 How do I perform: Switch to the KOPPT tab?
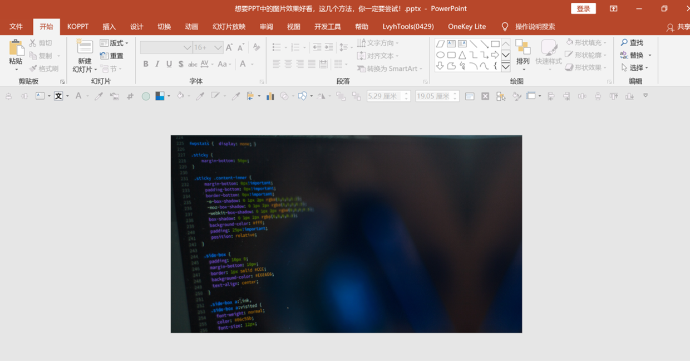tap(78, 27)
